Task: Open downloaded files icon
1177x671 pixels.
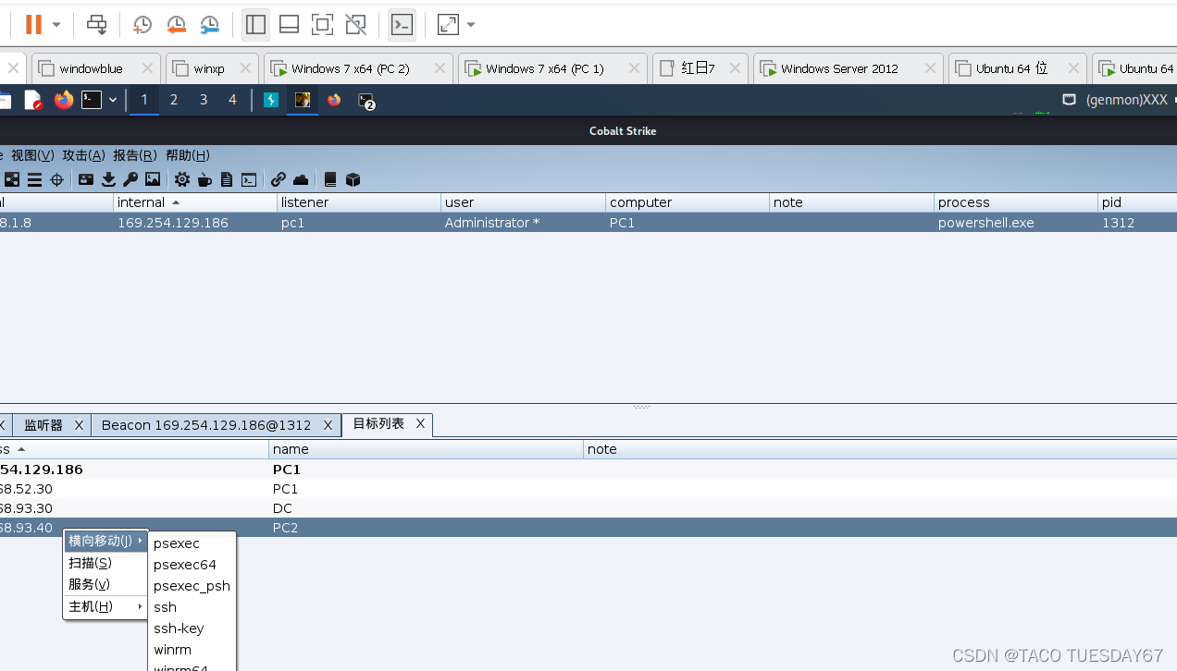Action: 108,179
